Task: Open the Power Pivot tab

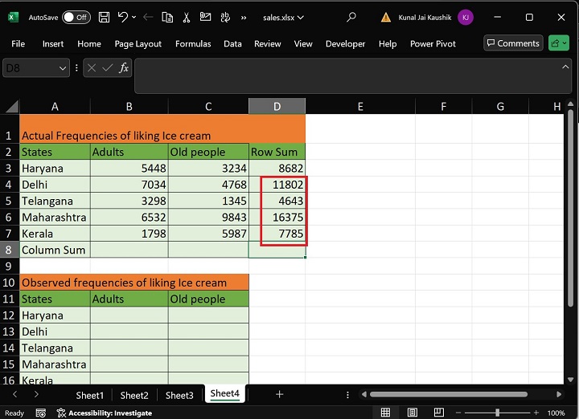Action: pos(433,44)
